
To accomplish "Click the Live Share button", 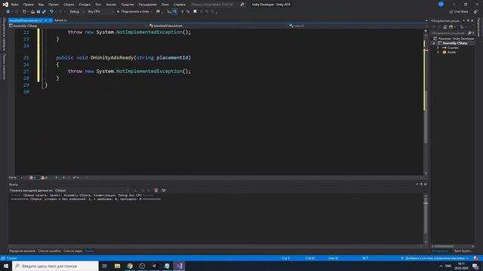I will tap(458, 12).
